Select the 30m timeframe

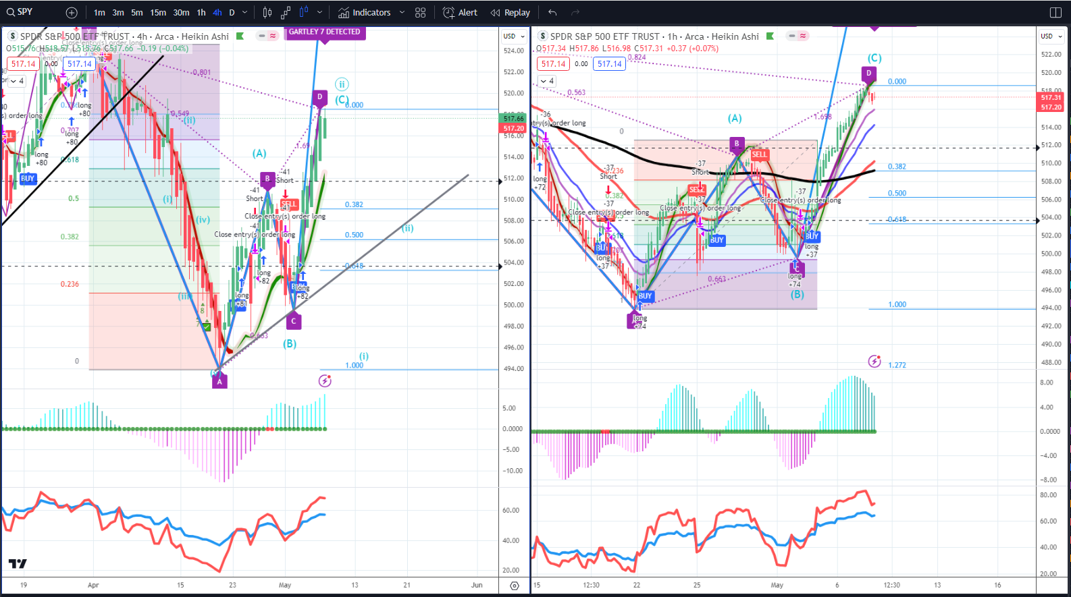(181, 12)
